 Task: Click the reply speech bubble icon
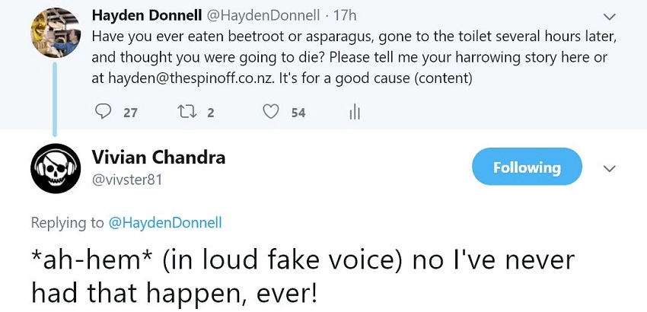[x=104, y=112]
